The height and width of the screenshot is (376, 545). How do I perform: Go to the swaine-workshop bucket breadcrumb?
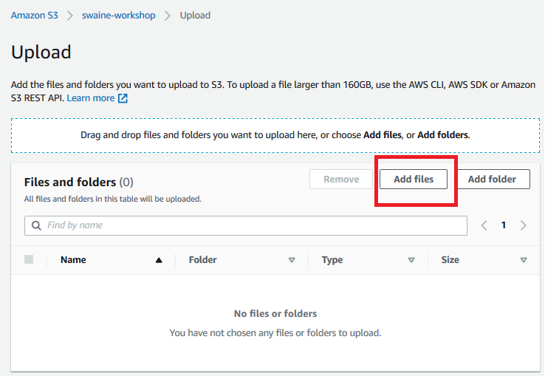tap(118, 16)
